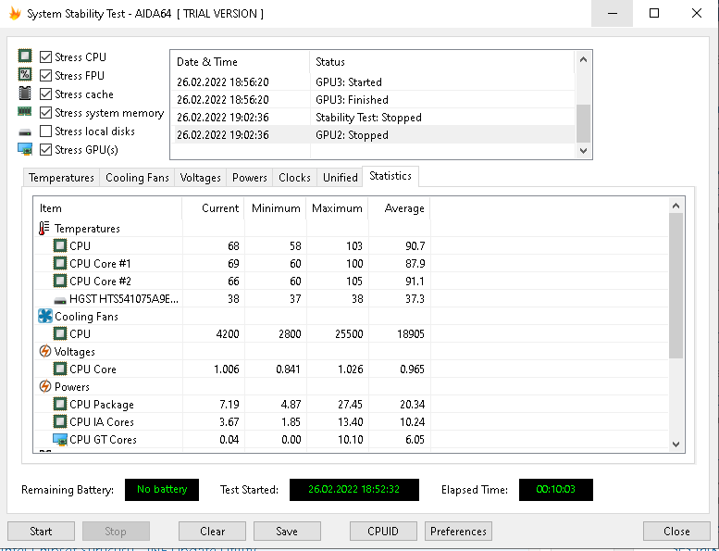Screen dimensions: 719x551
Task: Click the Date & Time column header
Action: [x=241, y=62]
